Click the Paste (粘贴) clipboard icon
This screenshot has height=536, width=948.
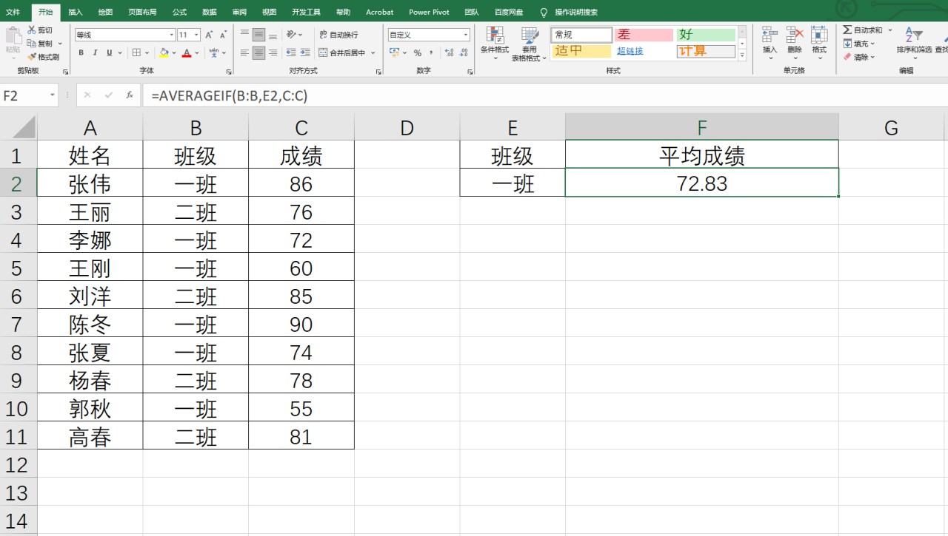click(x=13, y=37)
